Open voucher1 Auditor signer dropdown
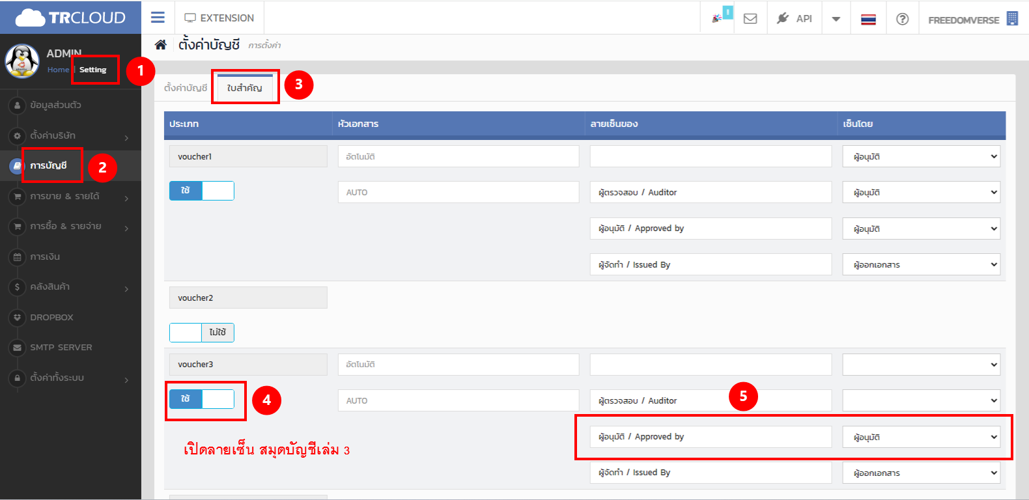This screenshot has height=500, width=1029. point(922,192)
